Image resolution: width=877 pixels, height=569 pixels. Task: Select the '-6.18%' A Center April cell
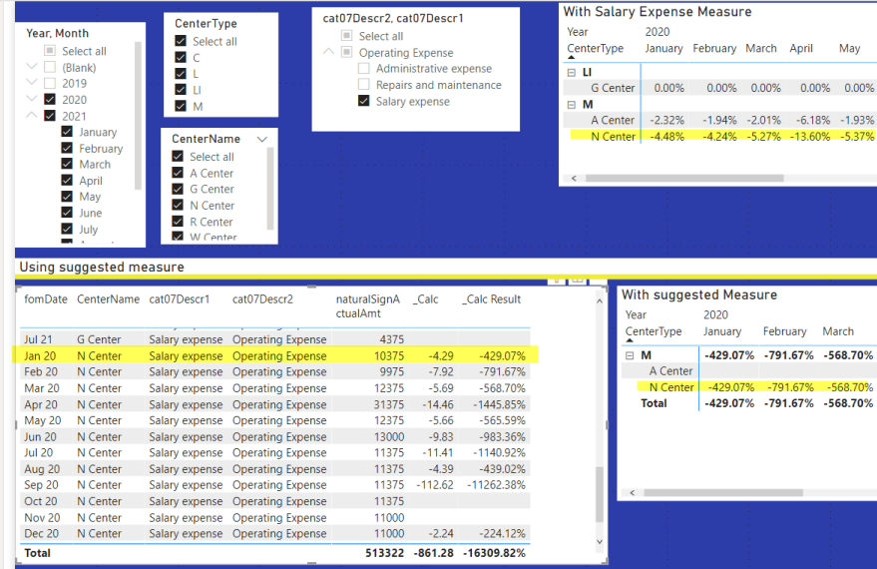pyautogui.click(x=813, y=121)
